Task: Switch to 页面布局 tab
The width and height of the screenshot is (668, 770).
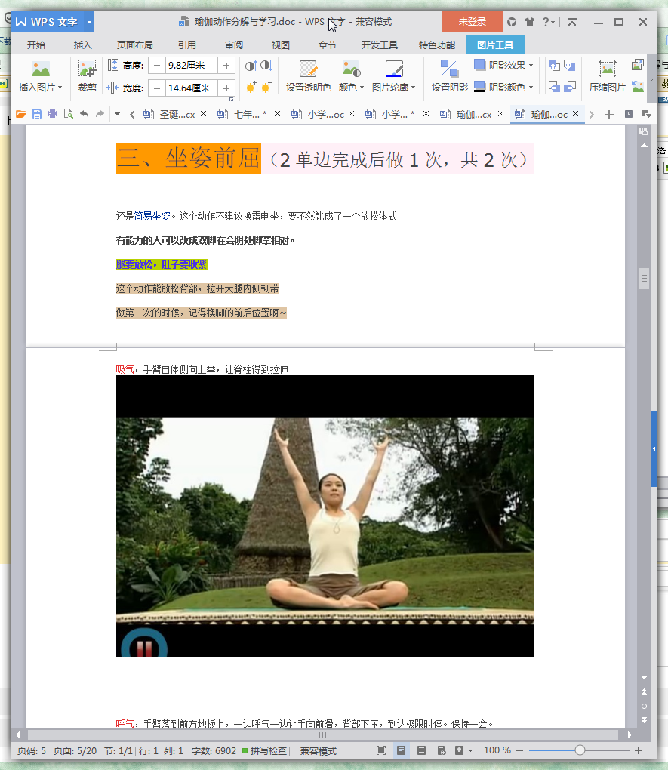Action: 134,45
